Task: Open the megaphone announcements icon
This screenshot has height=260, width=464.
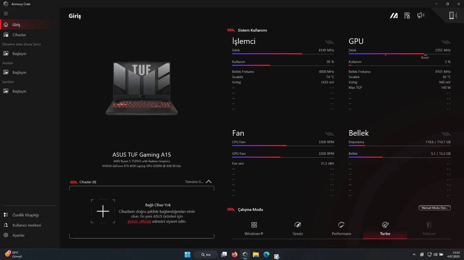Action: pos(420,15)
